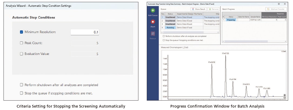Viewport: 293px width, 110px height.
Task: Click the Experimental Design File Name header
Action: (x=189, y=14)
